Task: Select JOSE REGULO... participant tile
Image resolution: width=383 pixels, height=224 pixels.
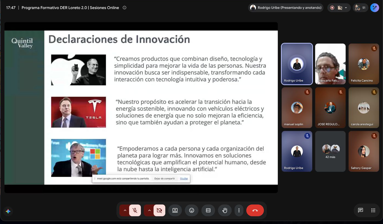Action: [x=330, y=107]
